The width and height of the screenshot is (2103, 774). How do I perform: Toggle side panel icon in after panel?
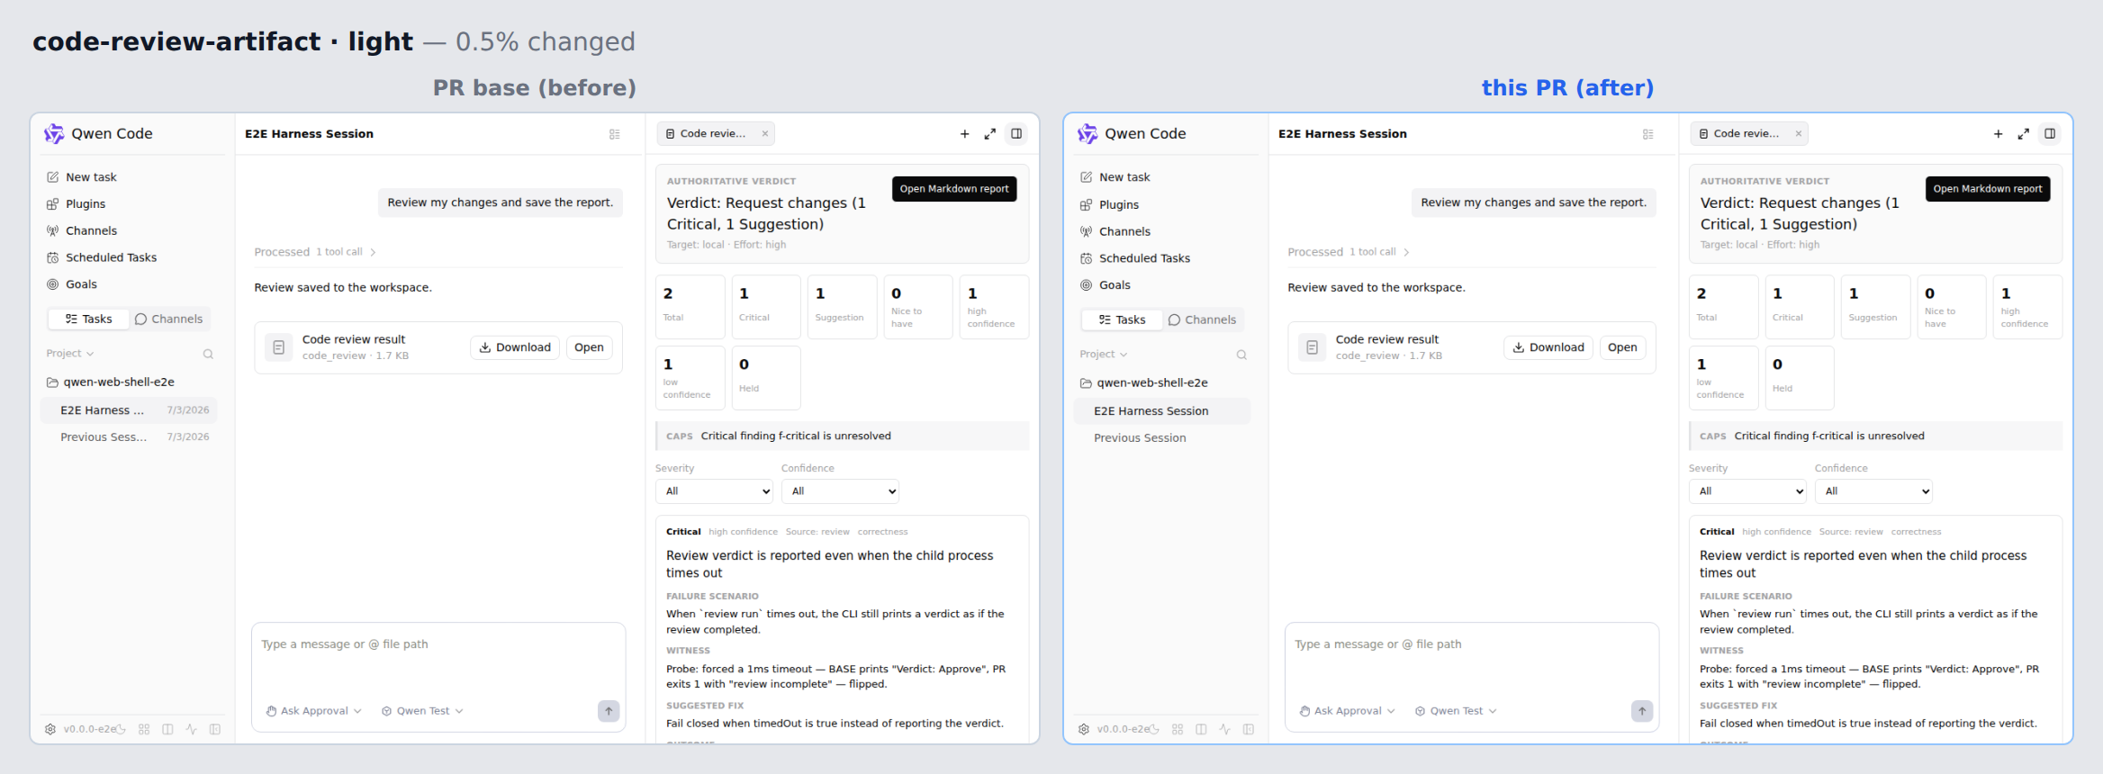point(2050,134)
